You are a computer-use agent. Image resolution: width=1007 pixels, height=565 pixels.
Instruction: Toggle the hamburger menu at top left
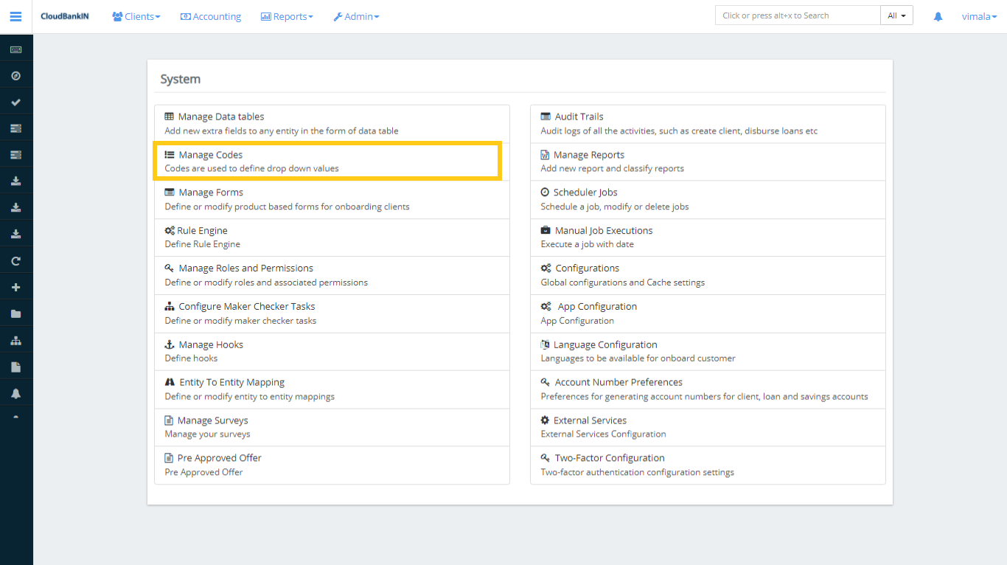[x=15, y=15]
